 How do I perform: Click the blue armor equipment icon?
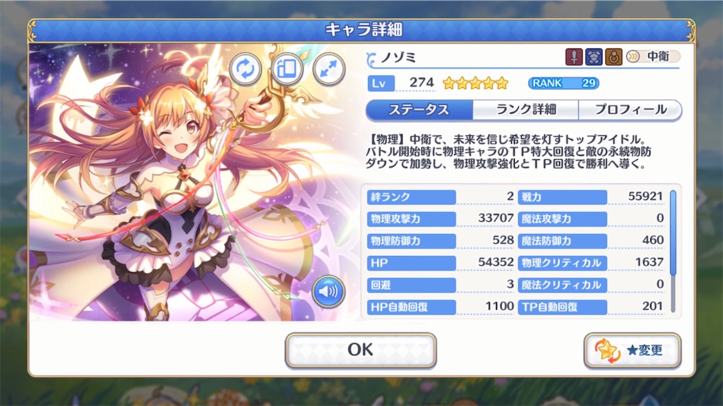[593, 57]
